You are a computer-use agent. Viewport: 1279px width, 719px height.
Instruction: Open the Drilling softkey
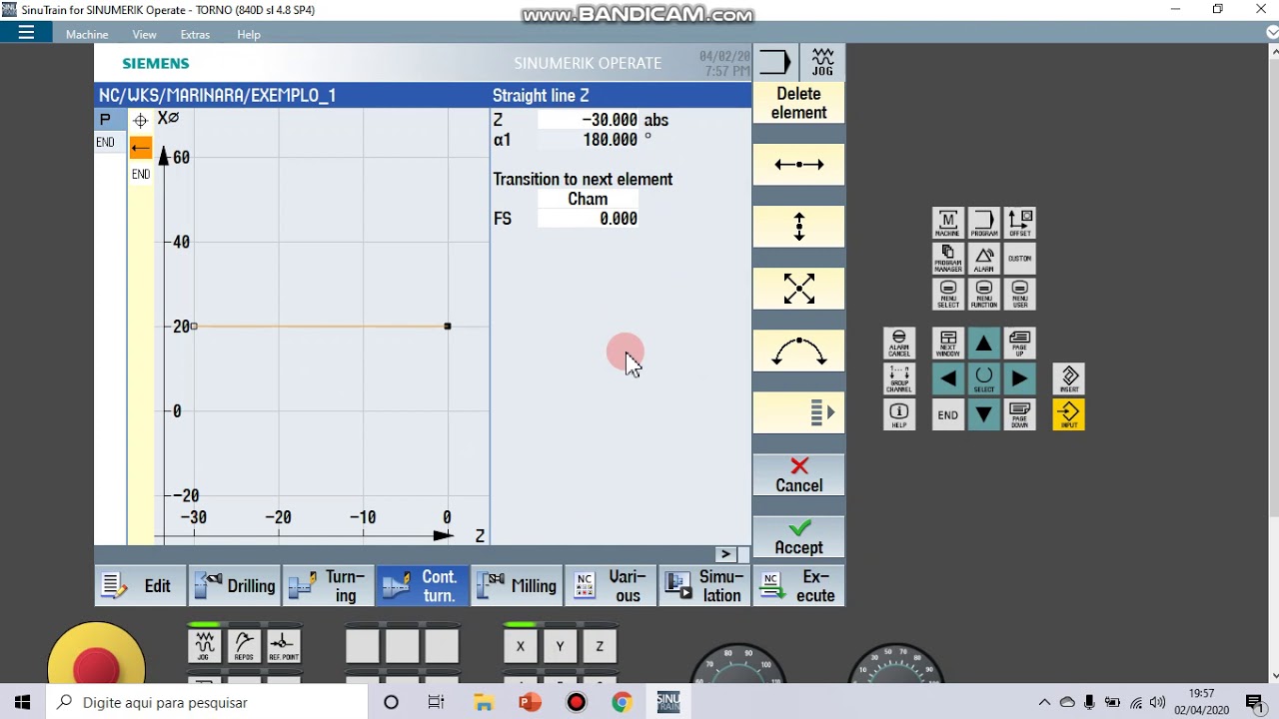(x=234, y=586)
